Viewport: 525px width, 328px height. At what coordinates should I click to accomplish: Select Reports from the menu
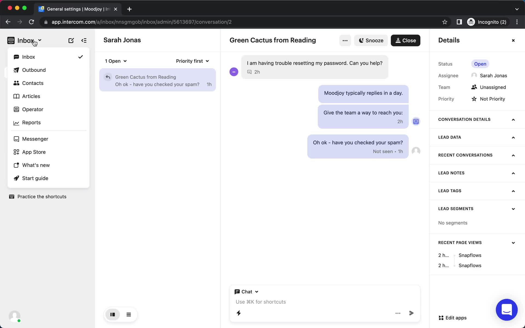click(31, 122)
